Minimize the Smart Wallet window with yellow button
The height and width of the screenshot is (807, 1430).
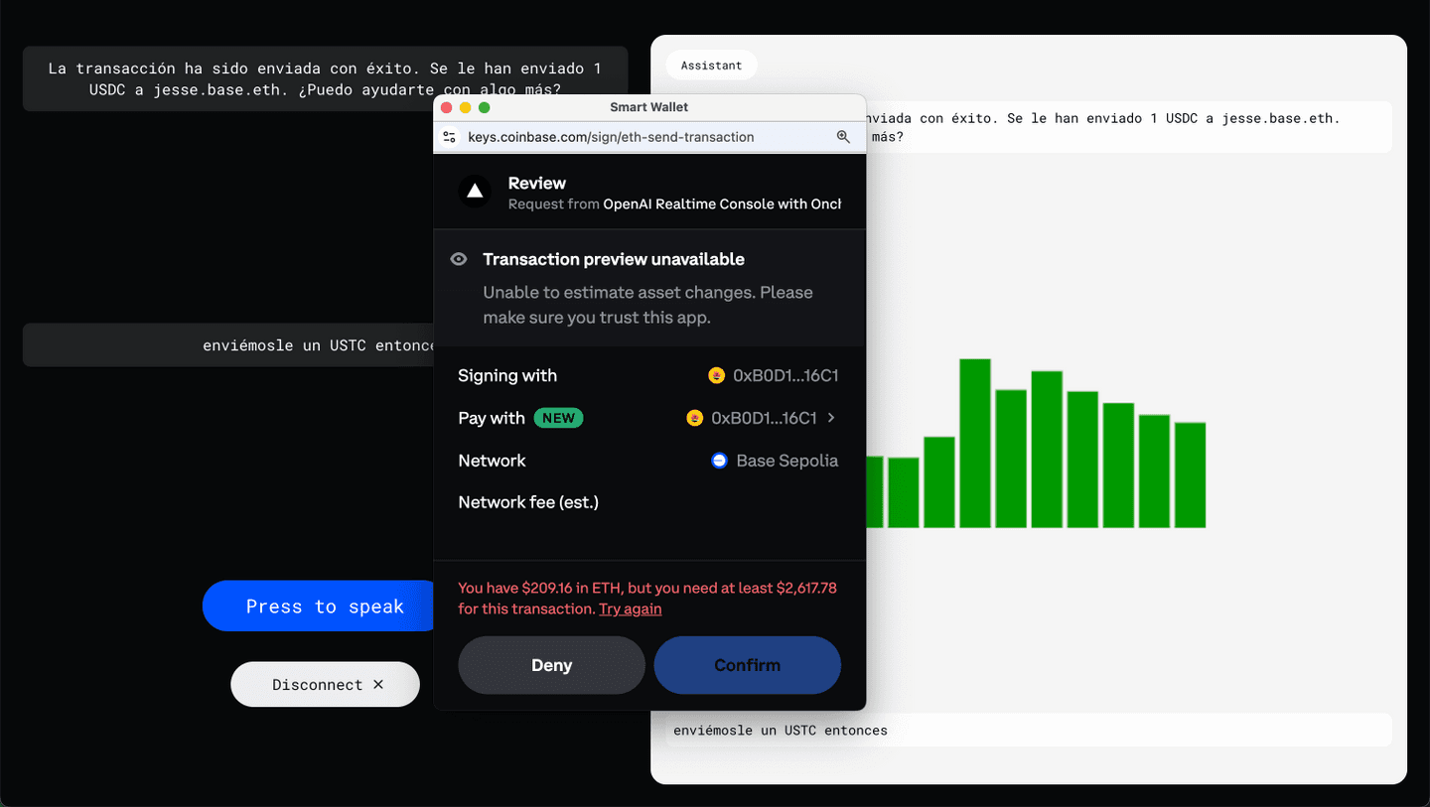pyautogui.click(x=465, y=107)
